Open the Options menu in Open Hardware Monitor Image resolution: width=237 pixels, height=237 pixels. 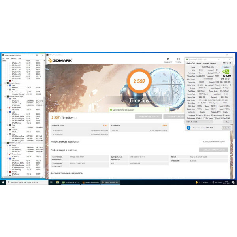pyautogui.click(x=13, y=58)
